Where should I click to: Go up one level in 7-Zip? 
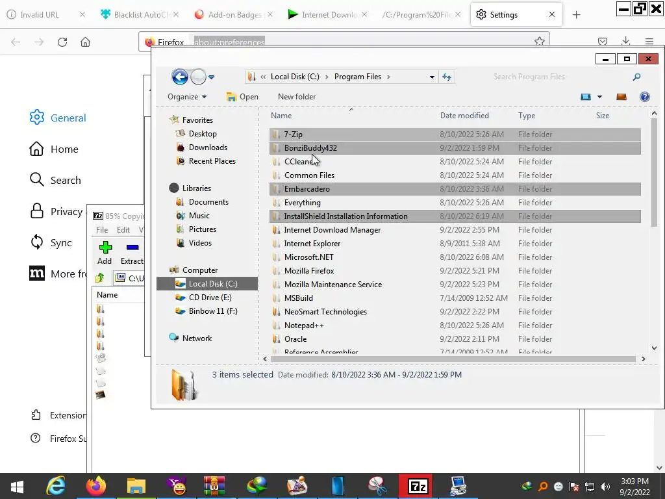point(100,278)
